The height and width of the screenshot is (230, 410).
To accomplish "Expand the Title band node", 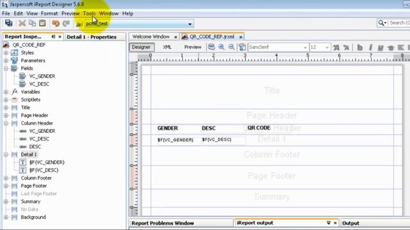I will (6, 107).
